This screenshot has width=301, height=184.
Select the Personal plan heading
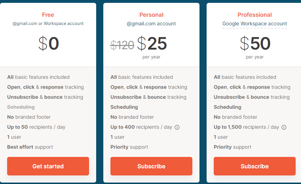tap(151, 15)
